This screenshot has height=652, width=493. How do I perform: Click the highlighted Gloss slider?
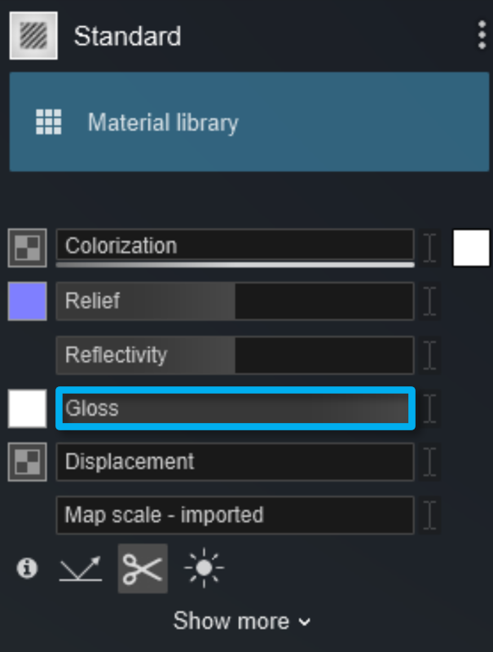click(235, 408)
